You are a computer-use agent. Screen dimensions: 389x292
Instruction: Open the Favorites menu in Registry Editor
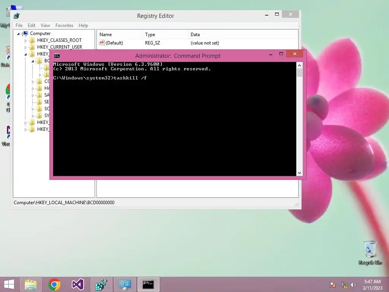click(x=64, y=25)
